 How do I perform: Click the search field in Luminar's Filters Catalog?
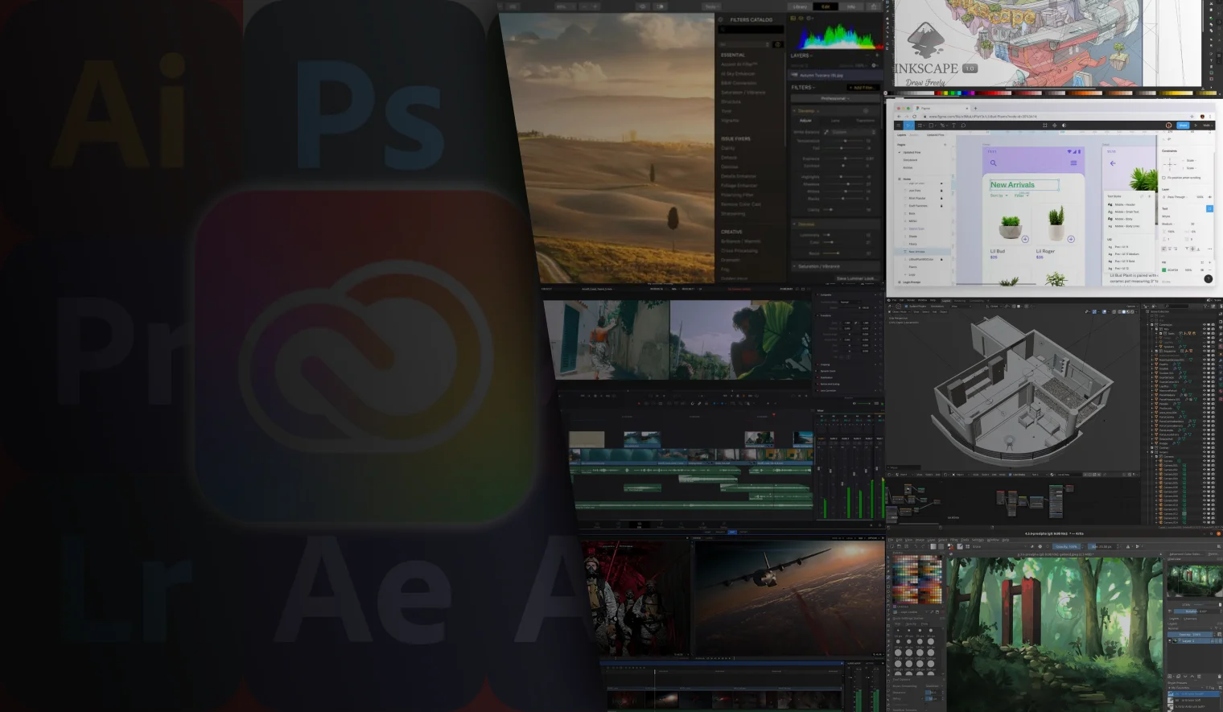click(x=752, y=29)
